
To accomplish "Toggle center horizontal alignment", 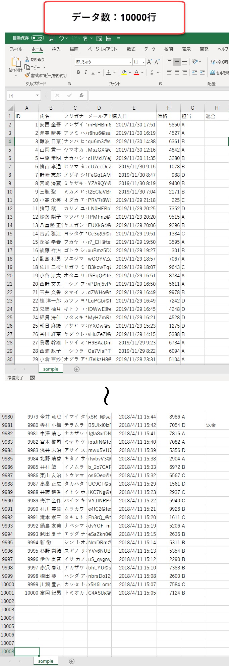I will (x=177, y=72).
